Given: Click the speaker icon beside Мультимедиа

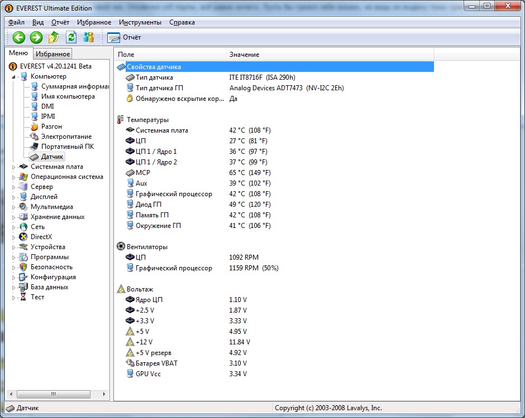Looking at the screenshot, I should coord(23,207).
